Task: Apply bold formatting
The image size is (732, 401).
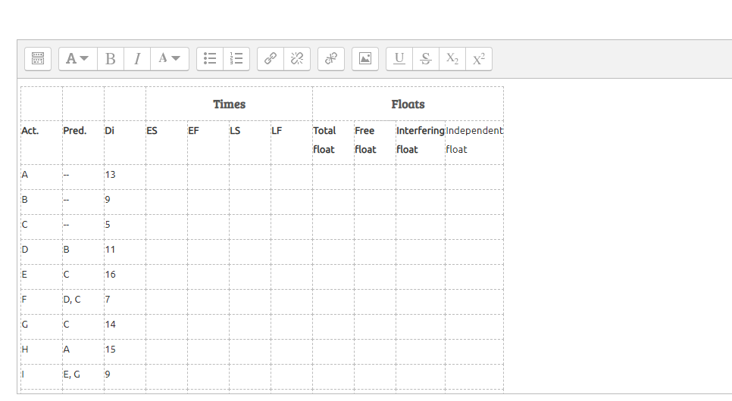Action: coord(111,59)
